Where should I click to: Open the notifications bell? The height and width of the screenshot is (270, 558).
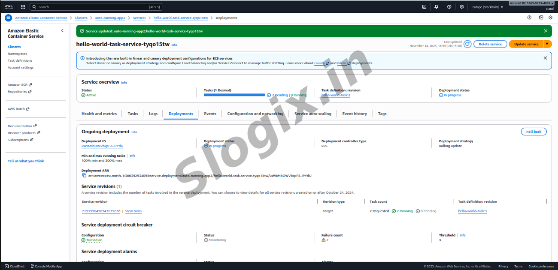tap(437, 7)
